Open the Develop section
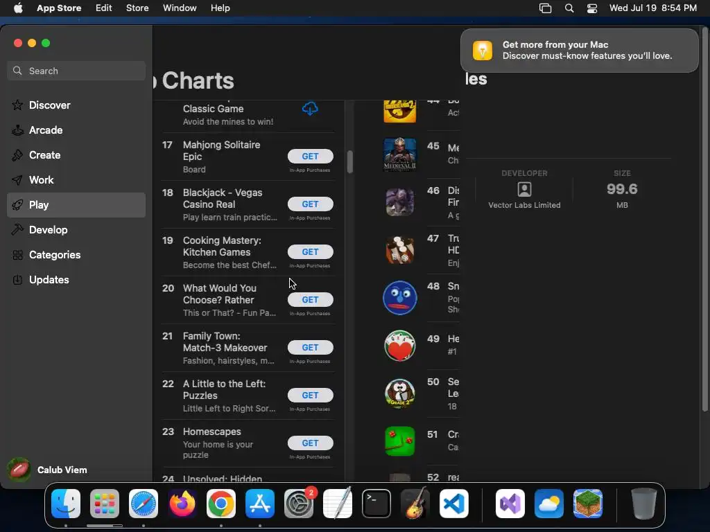 point(76,230)
